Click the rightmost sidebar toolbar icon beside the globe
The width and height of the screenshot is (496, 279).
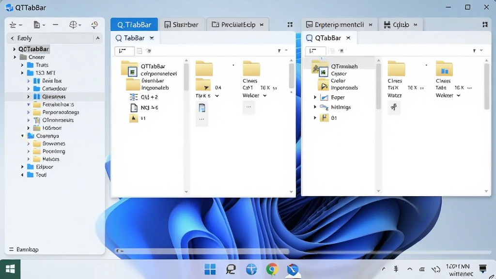point(94,25)
